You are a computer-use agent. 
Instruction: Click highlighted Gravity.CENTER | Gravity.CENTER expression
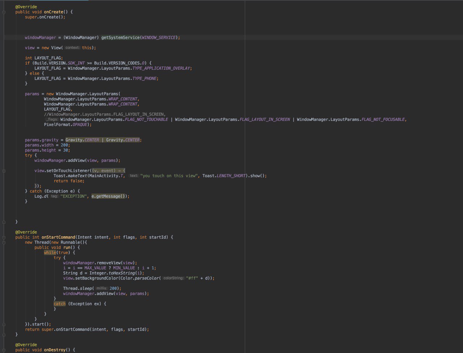click(103, 140)
